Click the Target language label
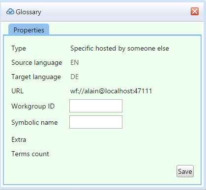This screenshot has height=190, width=206. click(x=36, y=77)
